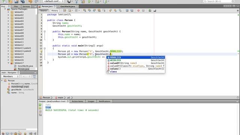Click the Last Edit icon beside History
Image resolution: width=240 pixels, height=135 pixels.
click(x=64, y=10)
